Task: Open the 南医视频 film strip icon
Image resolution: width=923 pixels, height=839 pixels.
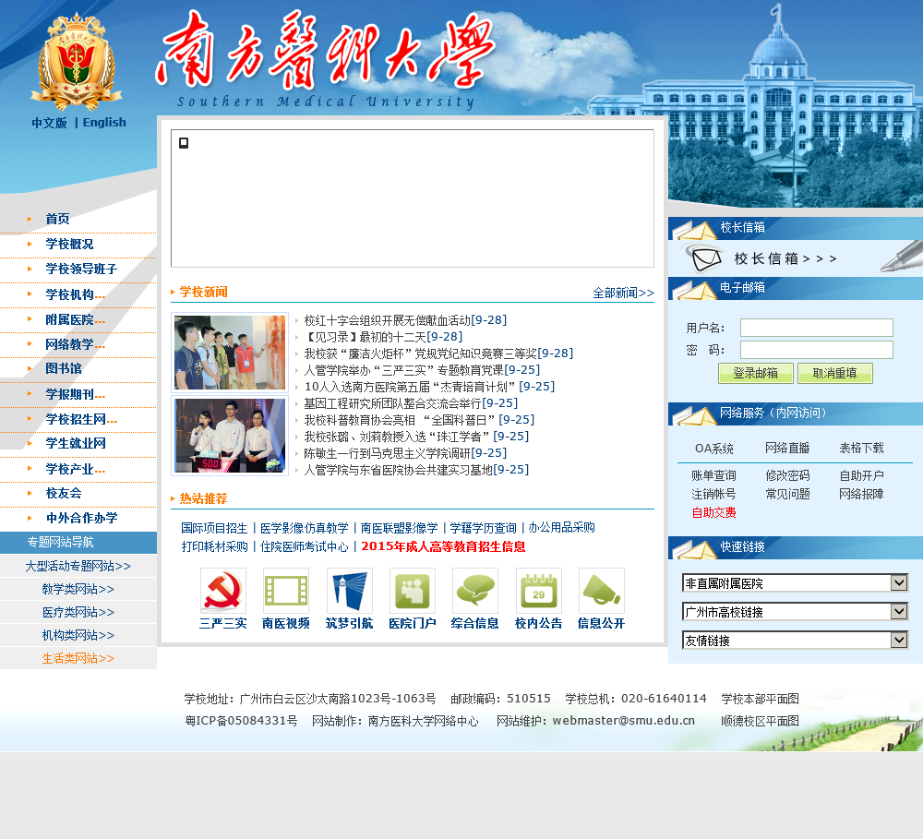Action: tap(286, 591)
